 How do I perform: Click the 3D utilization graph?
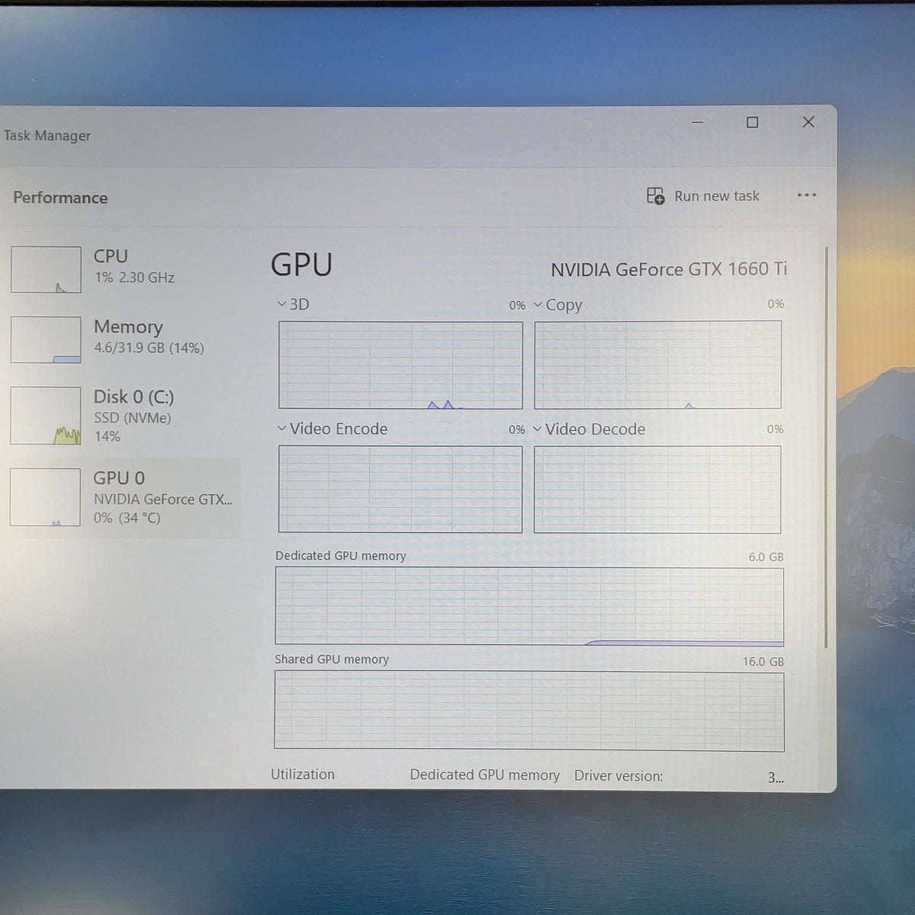400,364
